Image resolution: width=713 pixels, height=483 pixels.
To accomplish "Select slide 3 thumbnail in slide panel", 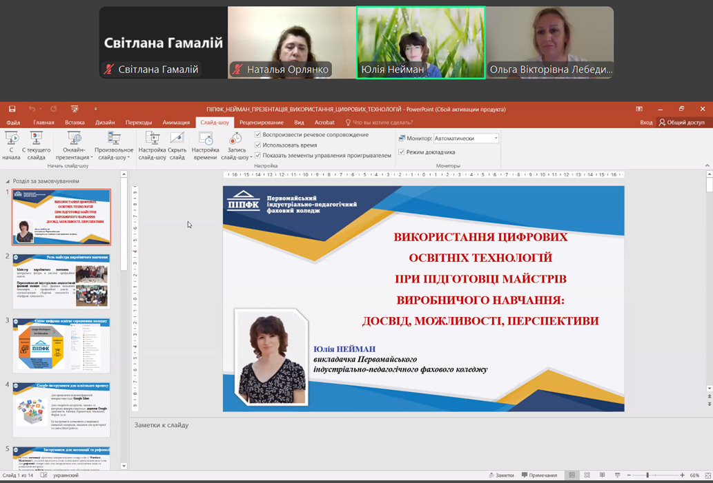I will point(61,345).
